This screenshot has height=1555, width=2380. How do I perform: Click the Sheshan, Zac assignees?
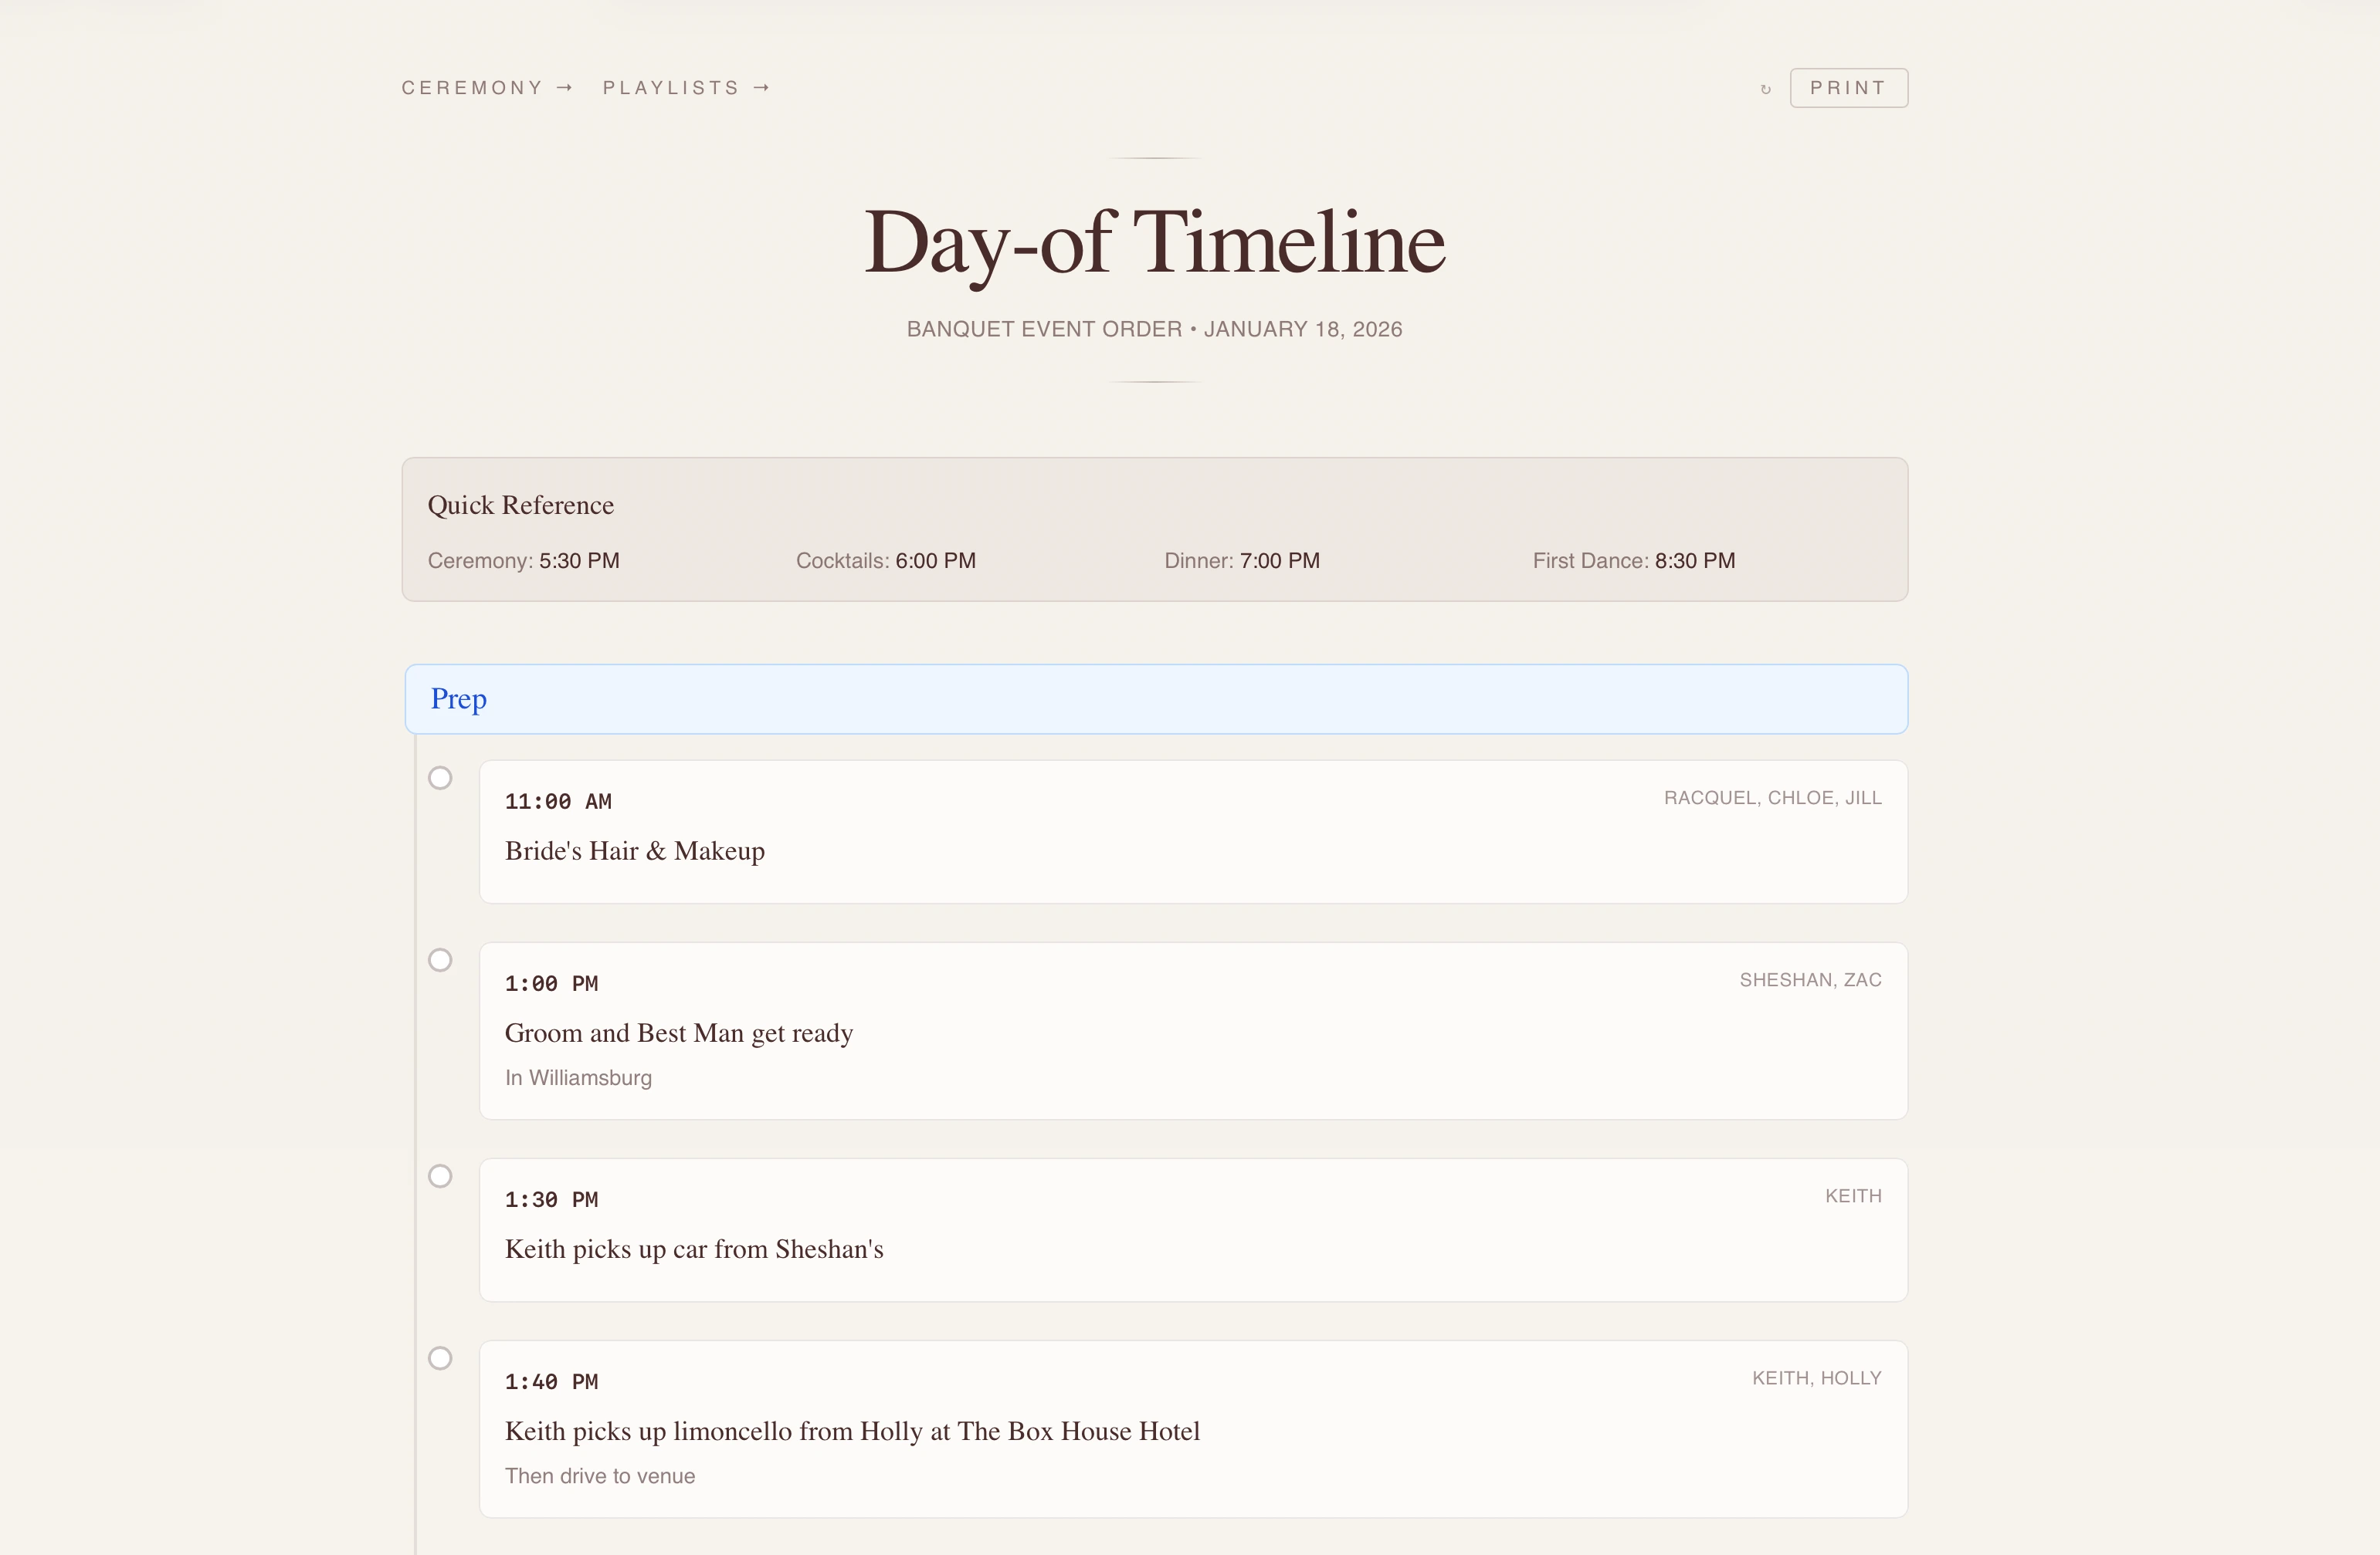coord(1811,979)
